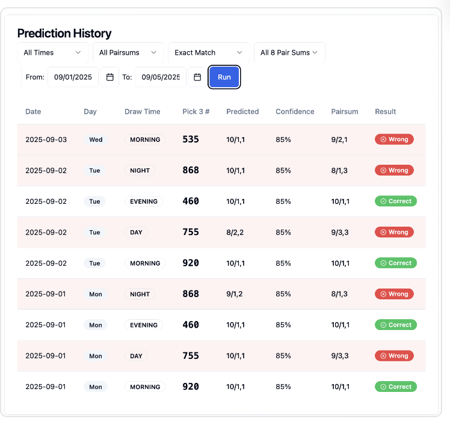Click the Confidence column header
Image resolution: width=450 pixels, height=422 pixels.
click(295, 111)
